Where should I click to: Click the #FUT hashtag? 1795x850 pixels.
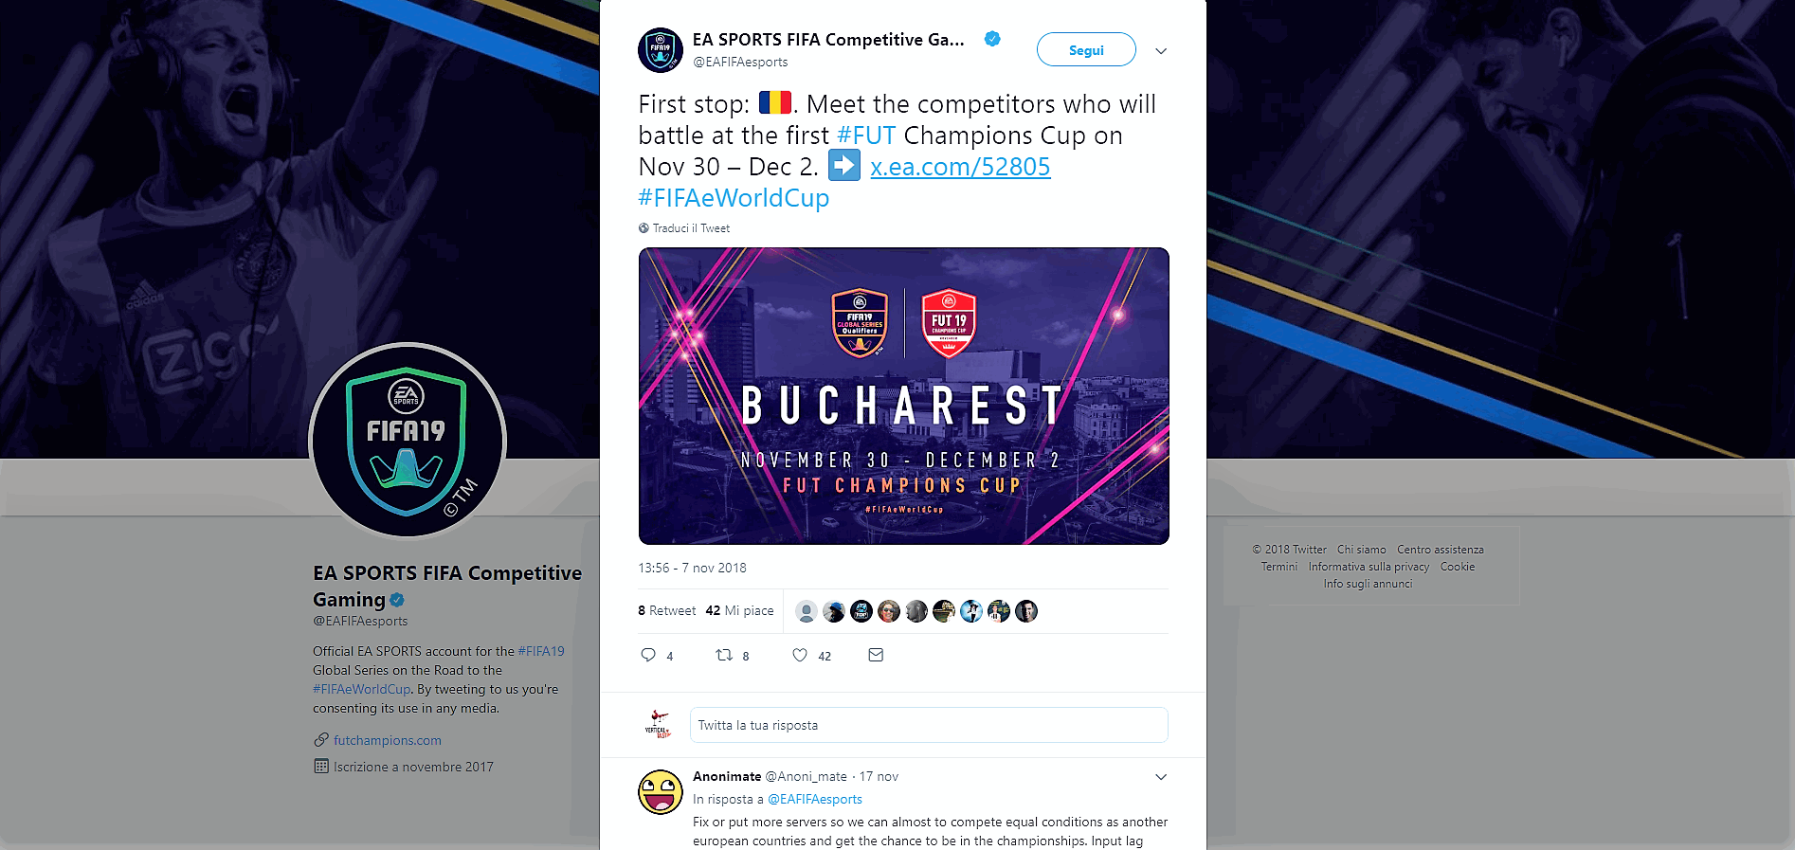tap(866, 136)
